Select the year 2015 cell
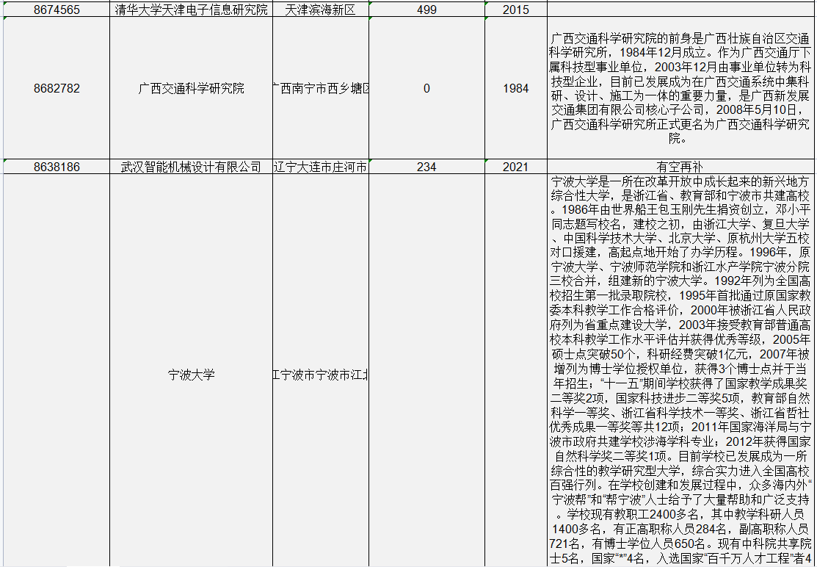817x567 pixels. [x=515, y=10]
